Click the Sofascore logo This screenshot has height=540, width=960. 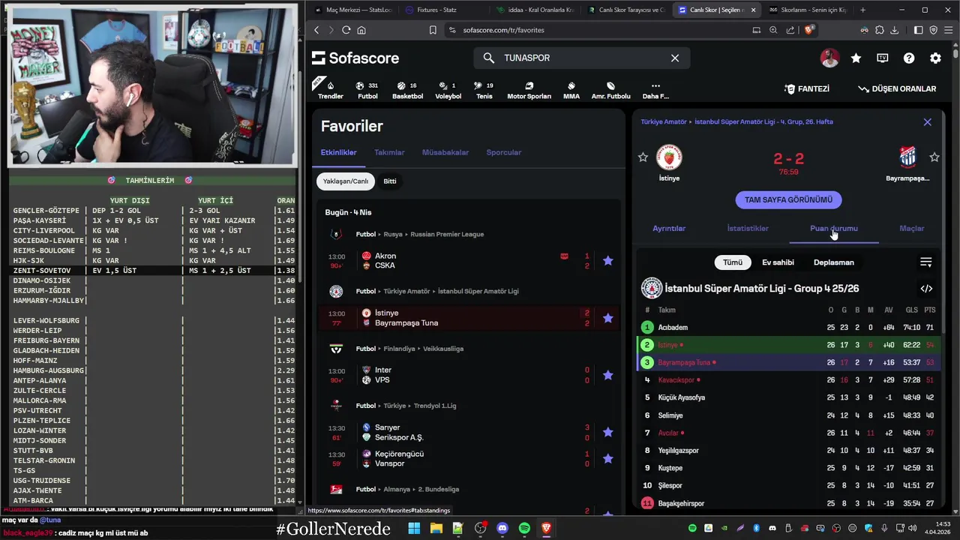click(355, 58)
